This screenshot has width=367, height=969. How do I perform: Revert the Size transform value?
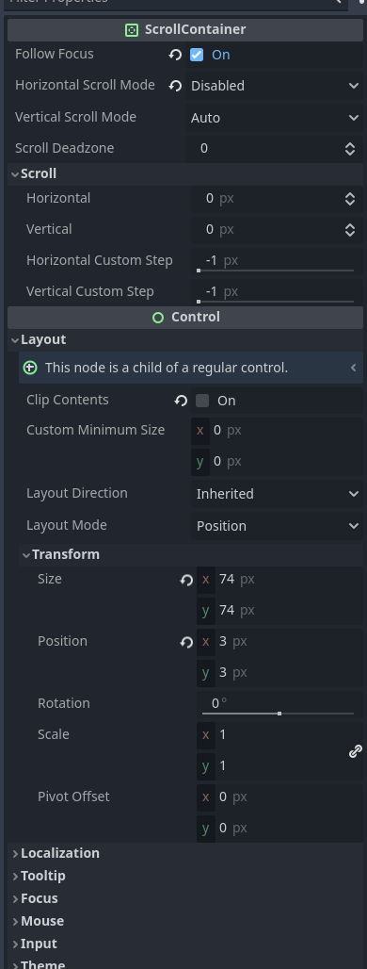(x=186, y=580)
